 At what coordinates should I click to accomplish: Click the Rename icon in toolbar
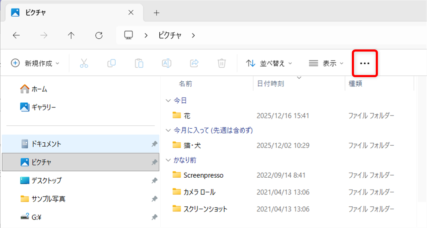(x=167, y=63)
